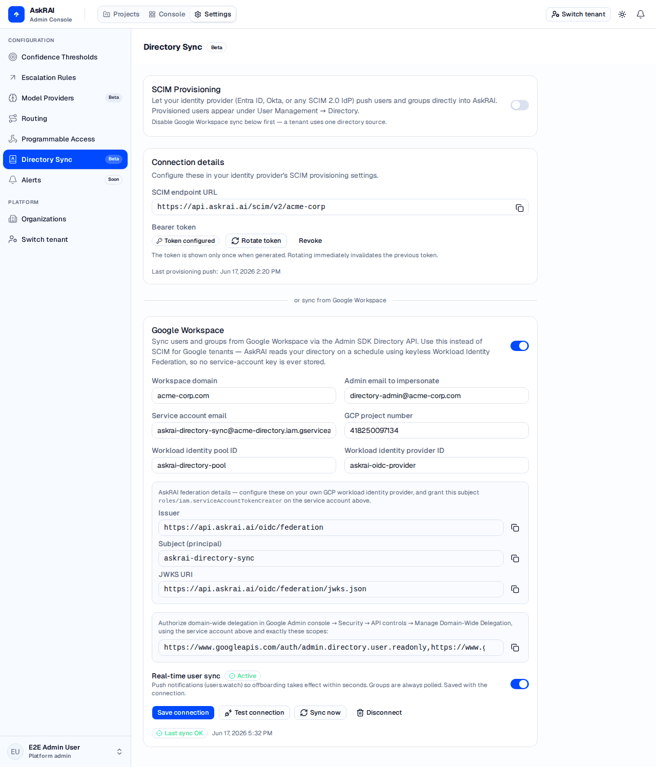Click the Issuer URL field
The image size is (656, 767).
click(331, 528)
